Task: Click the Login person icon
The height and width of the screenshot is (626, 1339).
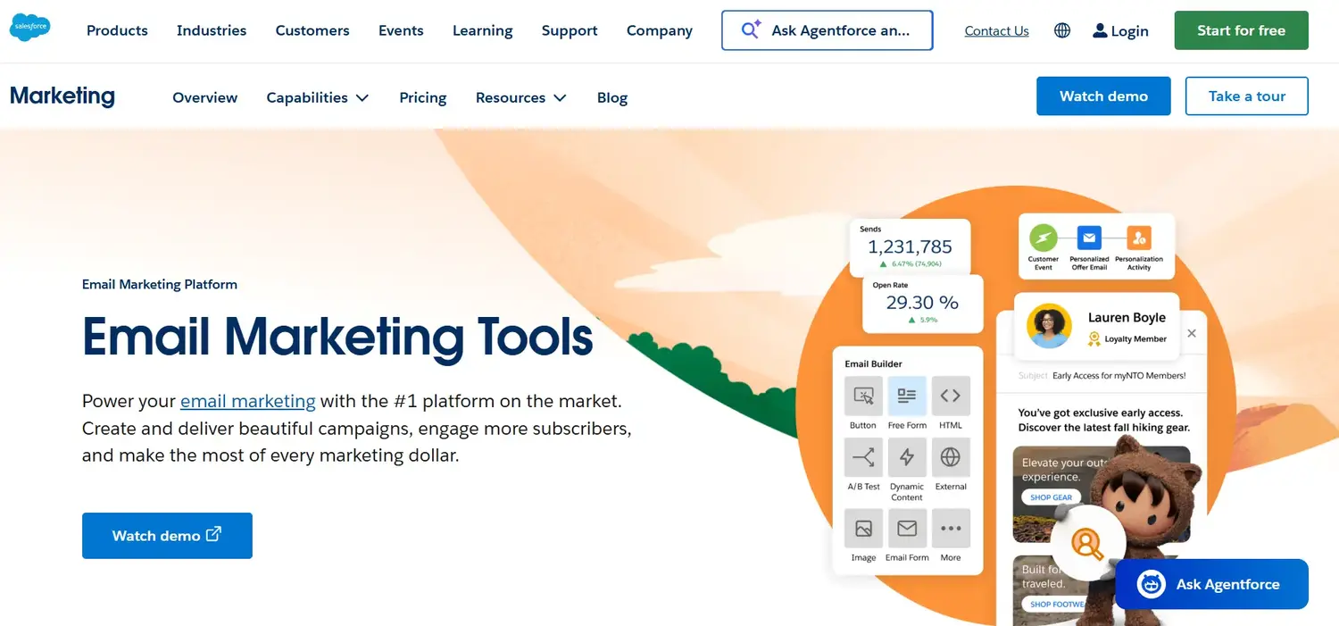Action: (1100, 30)
